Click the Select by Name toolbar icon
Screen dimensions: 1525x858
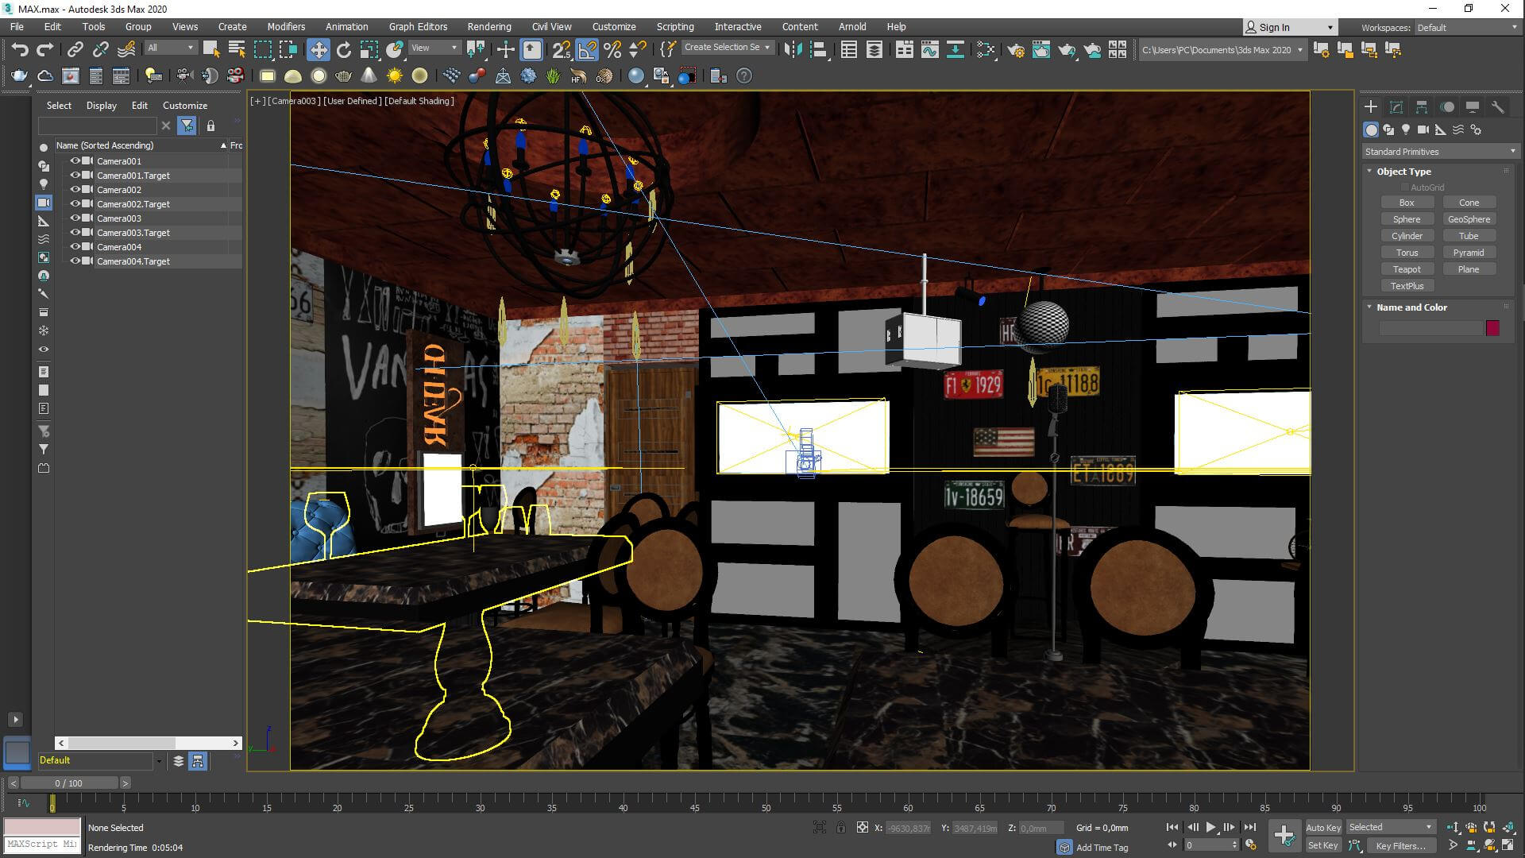236,50
